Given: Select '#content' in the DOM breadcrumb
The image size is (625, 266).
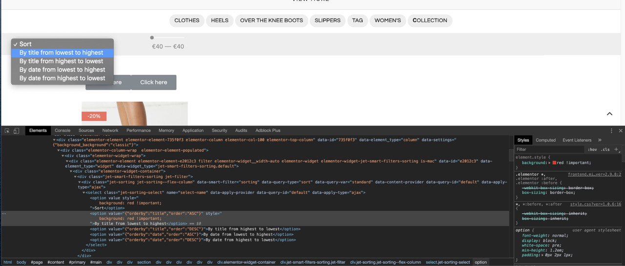Looking at the screenshot, I should tap(56, 262).
